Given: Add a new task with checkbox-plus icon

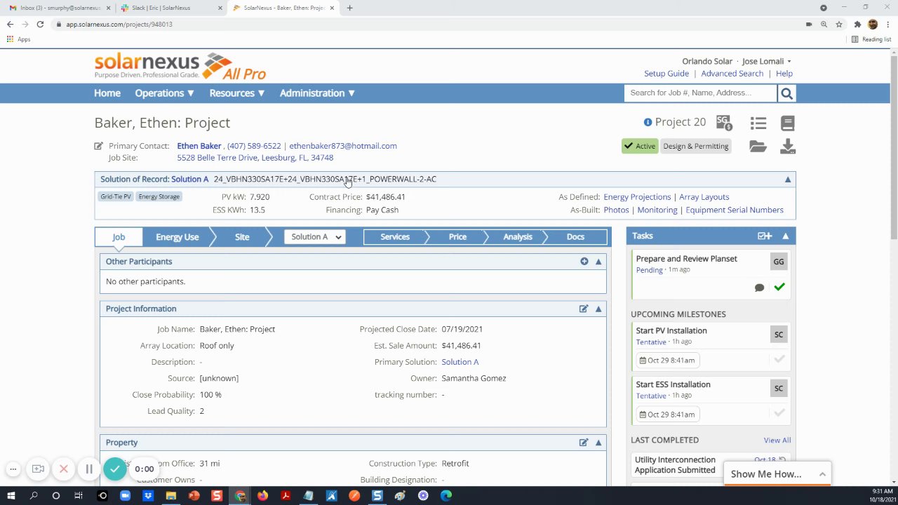Looking at the screenshot, I should (x=765, y=236).
